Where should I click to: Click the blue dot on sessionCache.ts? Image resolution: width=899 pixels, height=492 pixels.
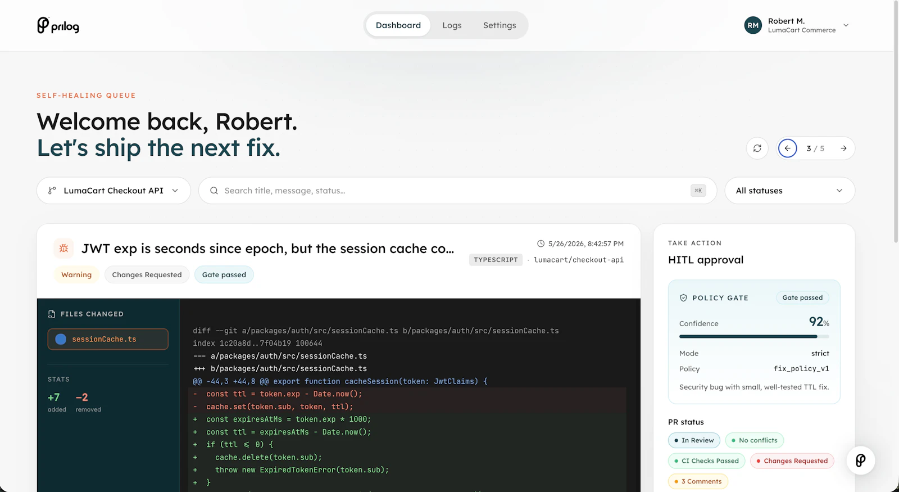(61, 339)
